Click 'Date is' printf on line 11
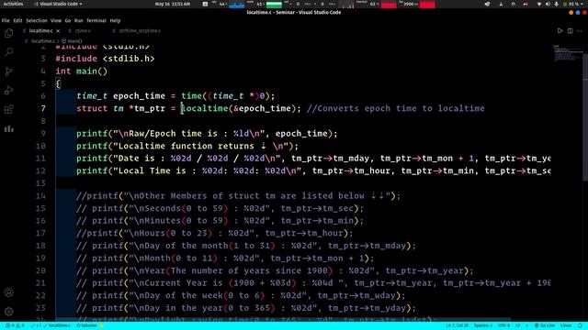Viewport: 588px width, 330px height. pyautogui.click(x=313, y=159)
